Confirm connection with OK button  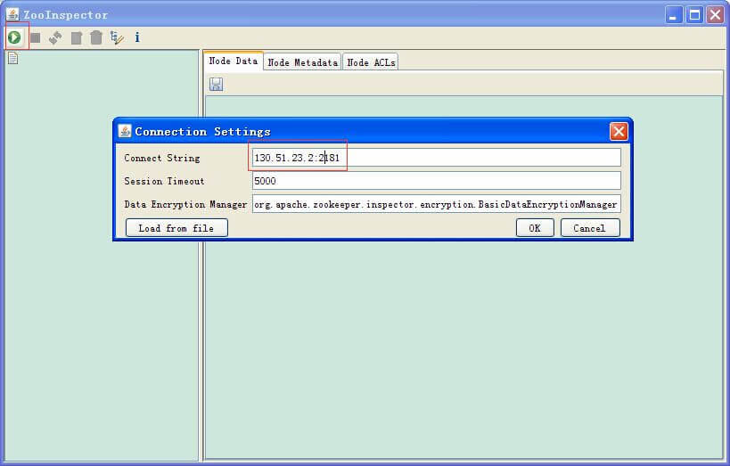coord(535,228)
